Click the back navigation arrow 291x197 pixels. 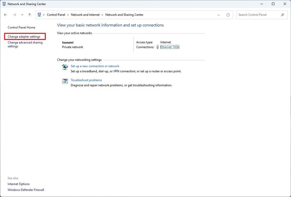point(5,14)
